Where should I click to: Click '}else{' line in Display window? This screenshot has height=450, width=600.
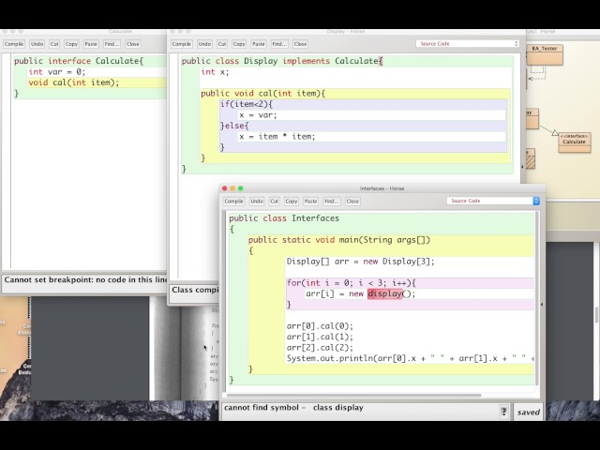[x=234, y=126]
